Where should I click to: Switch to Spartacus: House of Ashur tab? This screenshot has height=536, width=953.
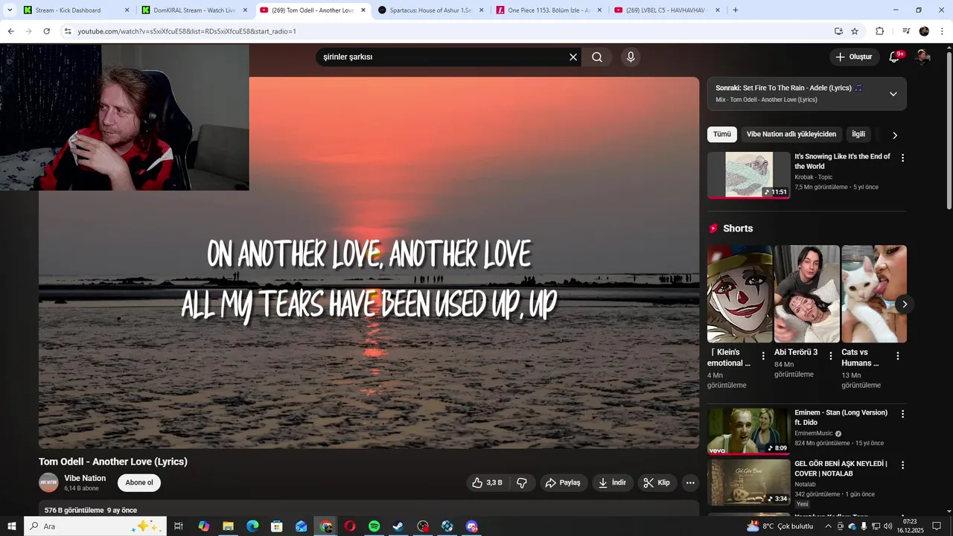click(431, 10)
